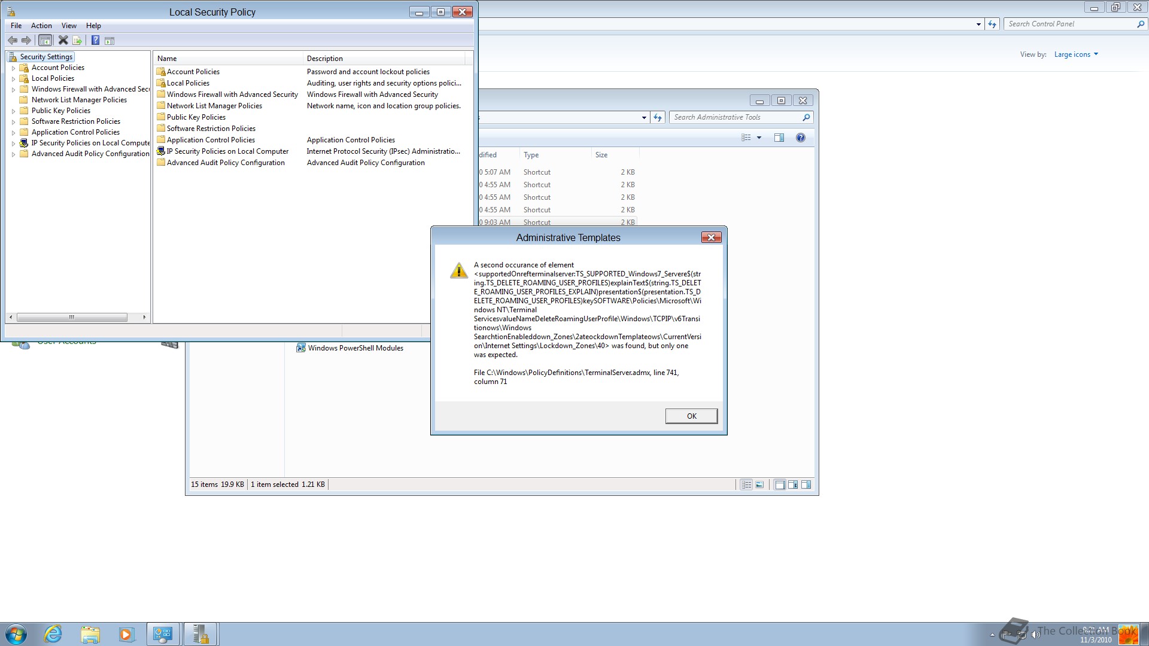The width and height of the screenshot is (1149, 646).
Task: Select Software Restriction Policies in the list
Action: (x=211, y=129)
